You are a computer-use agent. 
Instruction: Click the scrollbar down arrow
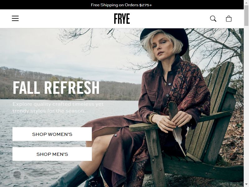tap(246, 185)
